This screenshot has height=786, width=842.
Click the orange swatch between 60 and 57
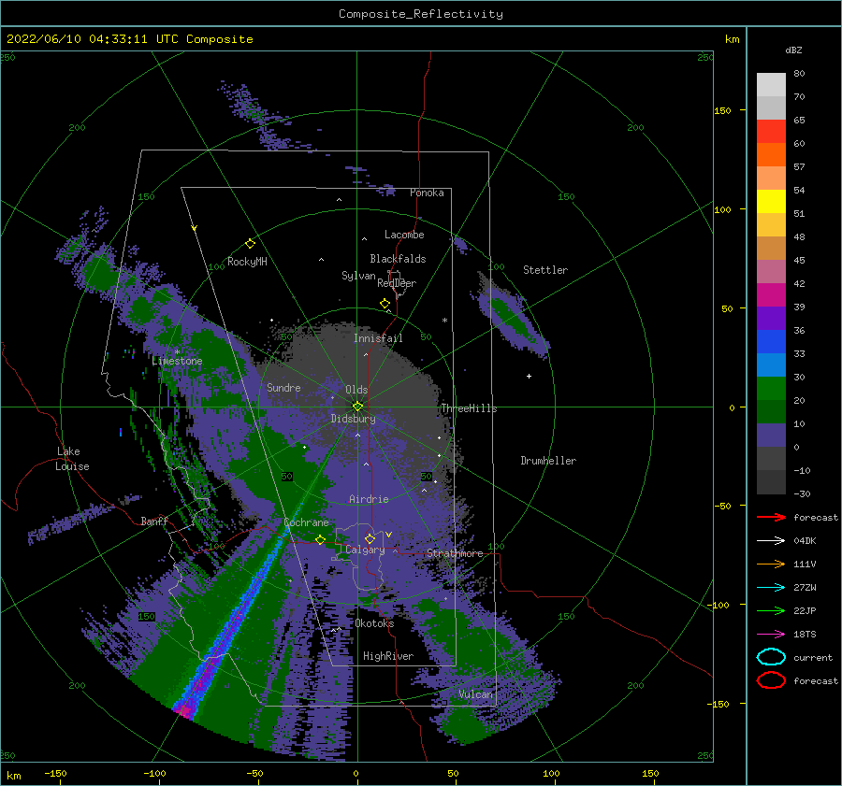[x=771, y=155]
